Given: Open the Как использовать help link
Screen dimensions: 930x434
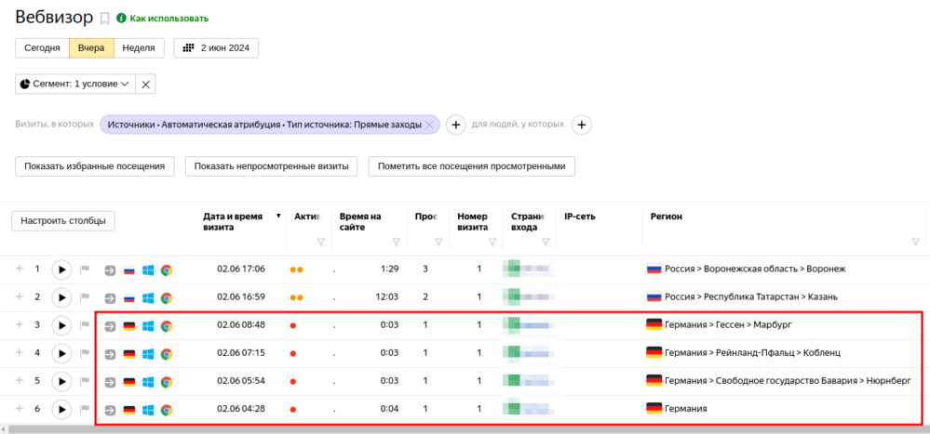Looking at the screenshot, I should (163, 19).
